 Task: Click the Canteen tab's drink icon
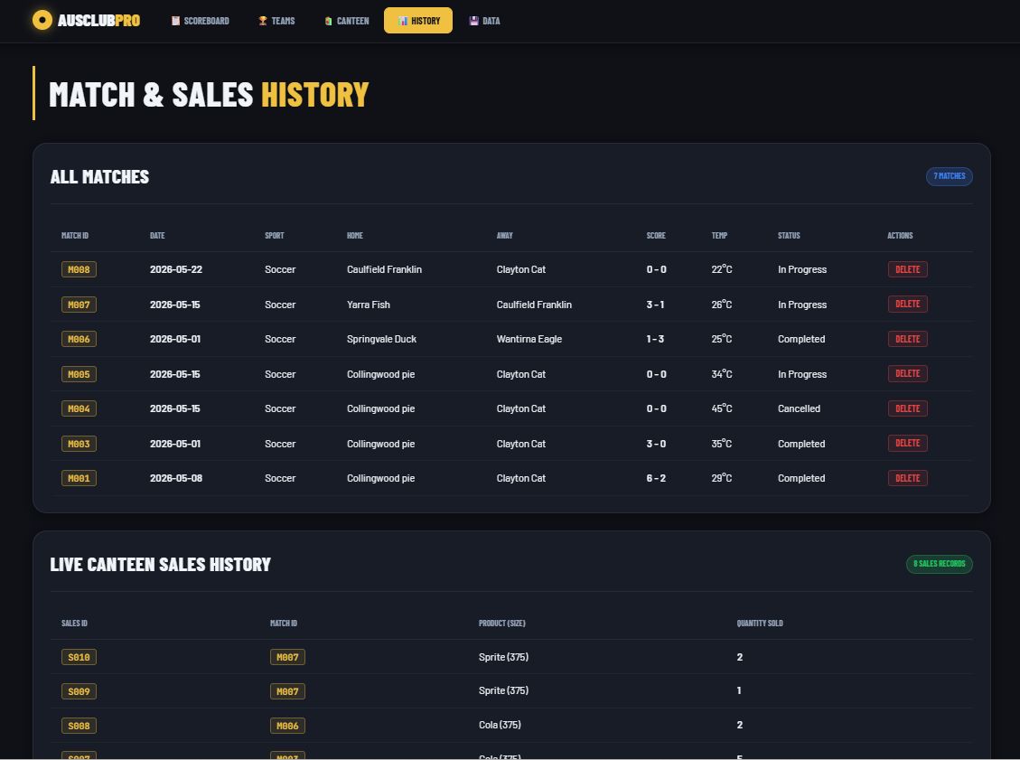coord(329,21)
